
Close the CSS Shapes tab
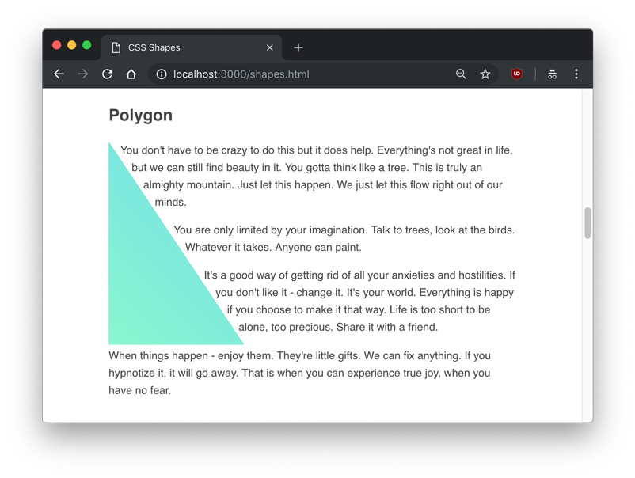270,47
